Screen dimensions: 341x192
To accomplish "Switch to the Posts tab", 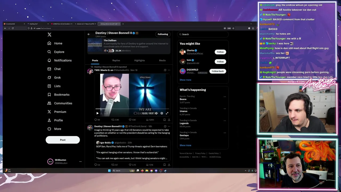I will tap(95, 61).
